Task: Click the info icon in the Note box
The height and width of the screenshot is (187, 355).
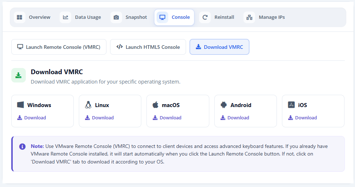Action: coord(22,147)
